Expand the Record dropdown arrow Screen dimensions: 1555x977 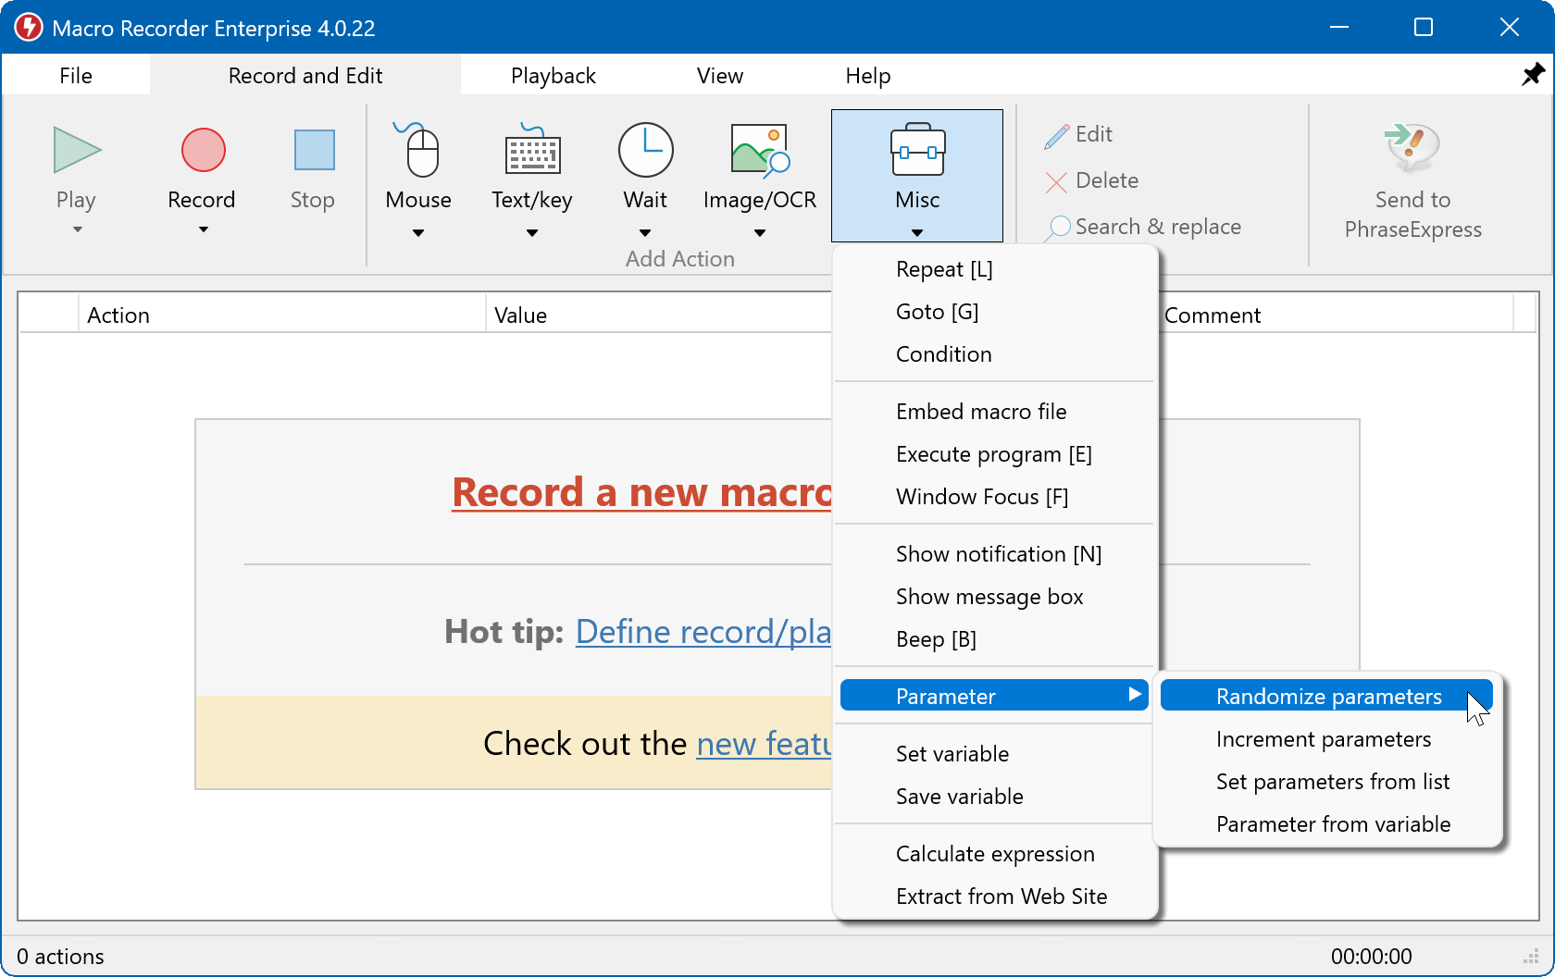click(x=203, y=230)
